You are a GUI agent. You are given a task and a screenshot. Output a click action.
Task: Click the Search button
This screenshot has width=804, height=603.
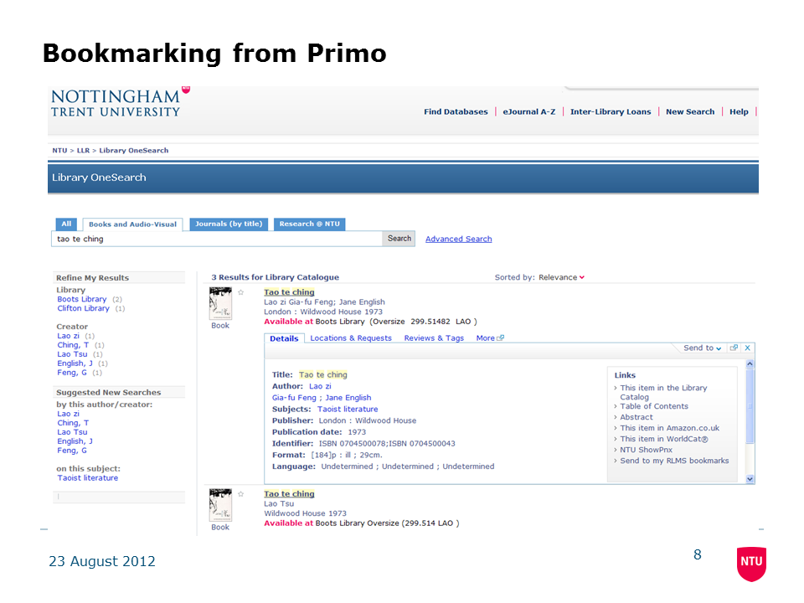[x=399, y=239]
